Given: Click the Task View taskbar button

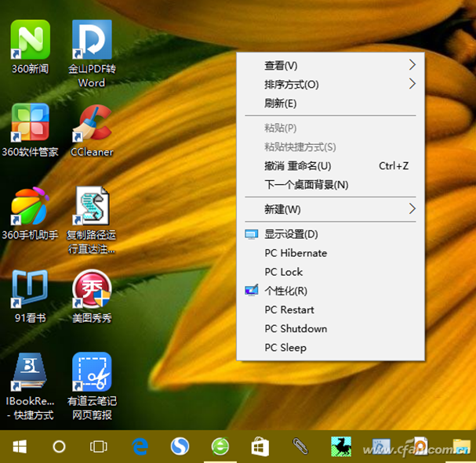Looking at the screenshot, I should pos(98,447).
